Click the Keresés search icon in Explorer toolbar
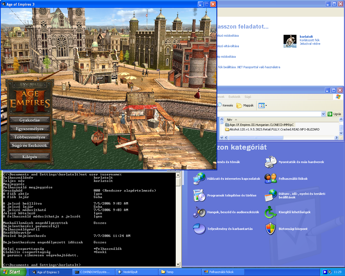This screenshot has height=276, width=345. tap(220, 105)
